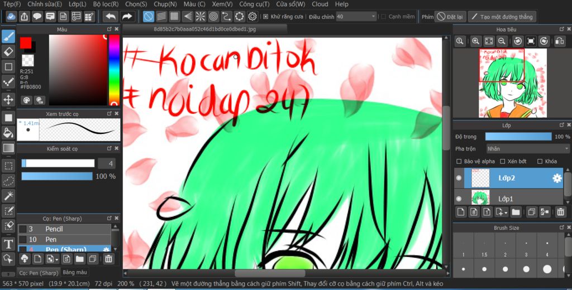
Task: Select the Lasso selection tool
Action: 8,181
